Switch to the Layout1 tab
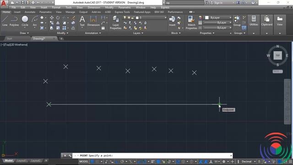This screenshot has width=293, height=165. (x=22, y=160)
